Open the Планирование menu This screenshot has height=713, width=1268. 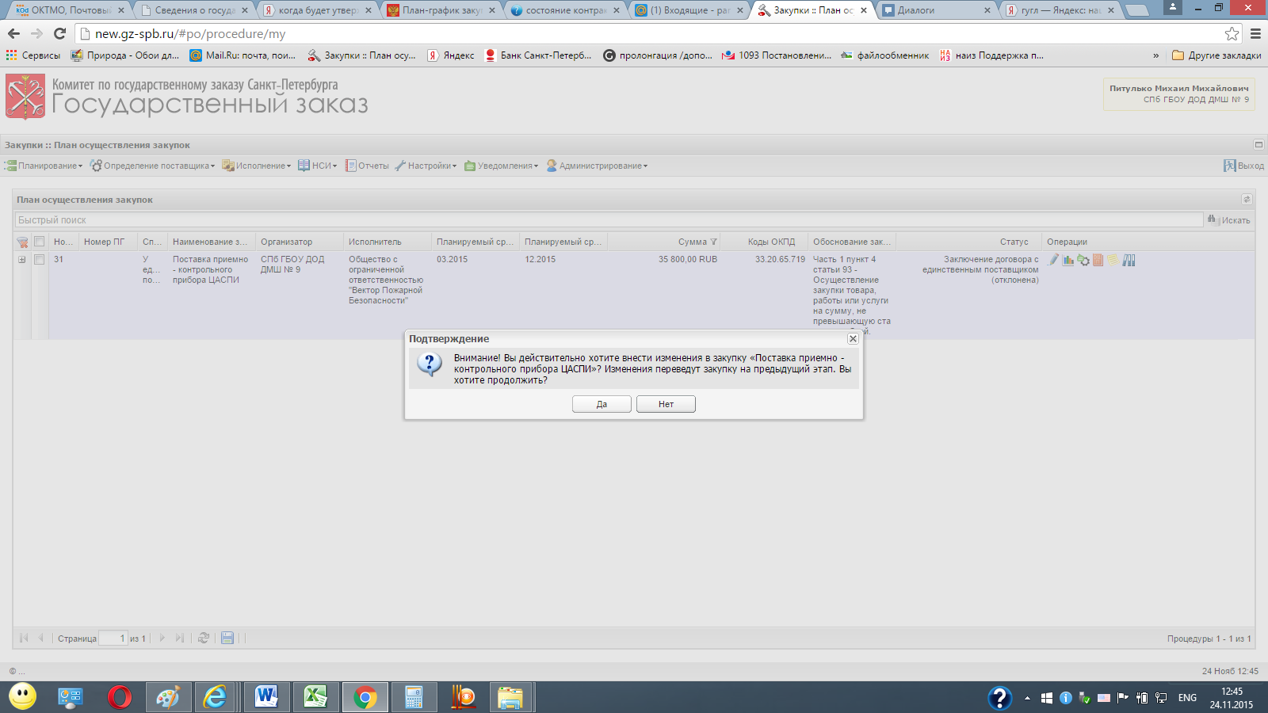point(44,166)
